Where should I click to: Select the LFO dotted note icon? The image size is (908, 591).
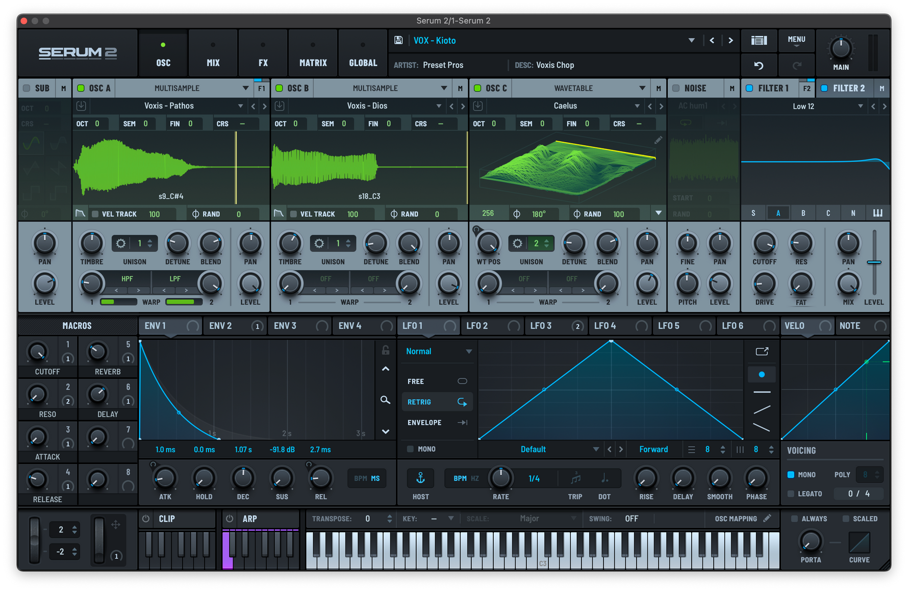[604, 478]
